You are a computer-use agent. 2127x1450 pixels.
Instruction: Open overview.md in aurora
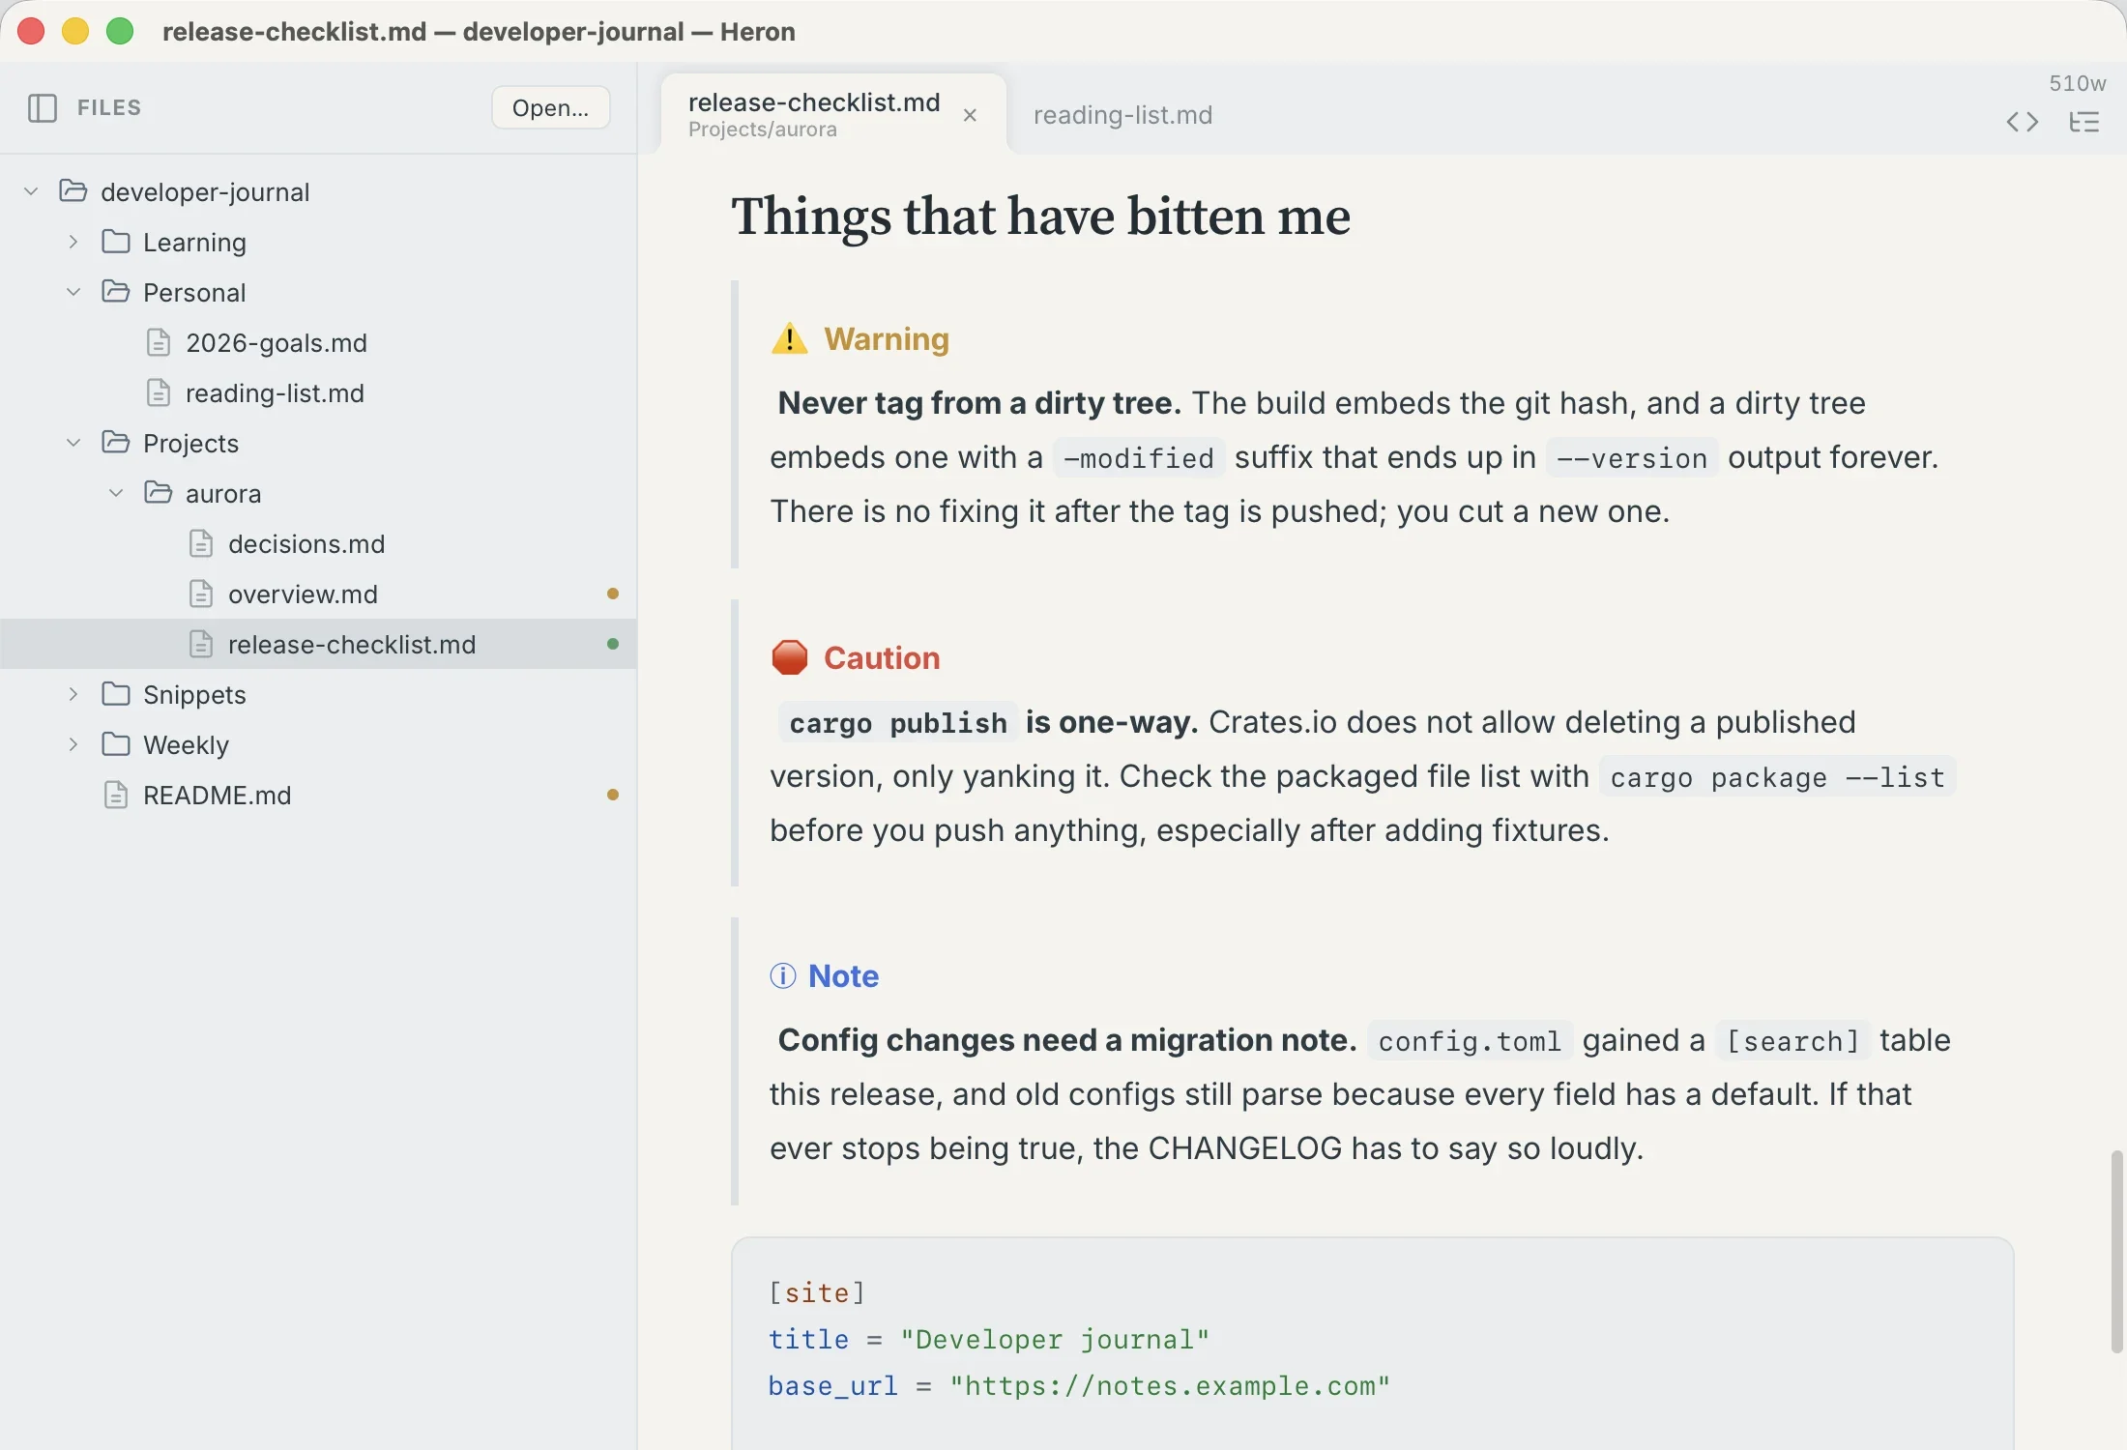[x=303, y=594]
